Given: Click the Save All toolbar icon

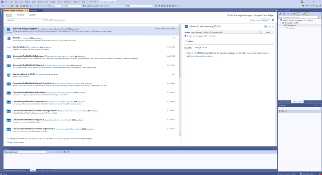Looking at the screenshot, I should point(27,6).
